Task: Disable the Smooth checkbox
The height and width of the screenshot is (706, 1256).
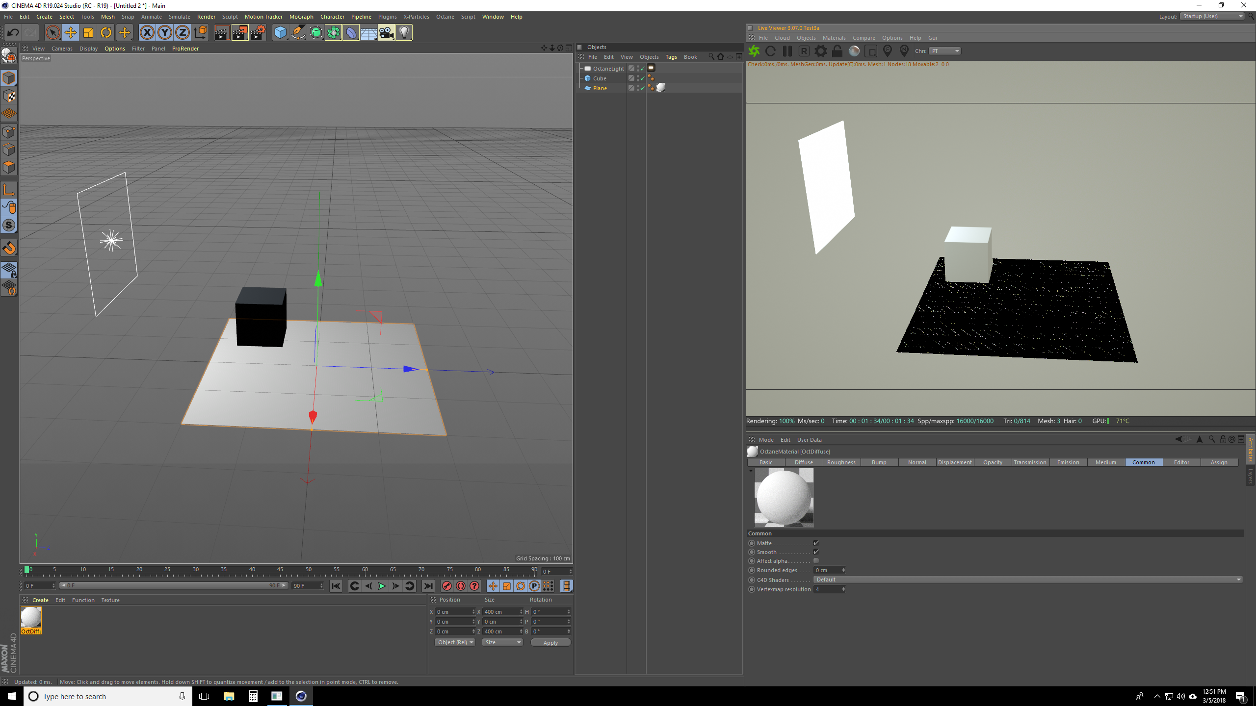Action: coord(816,552)
